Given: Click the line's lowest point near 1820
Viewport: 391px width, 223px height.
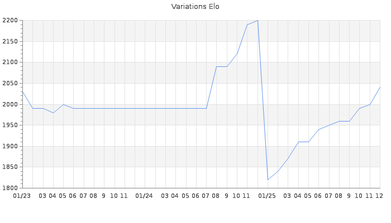Looking at the screenshot, I should pos(268,180).
